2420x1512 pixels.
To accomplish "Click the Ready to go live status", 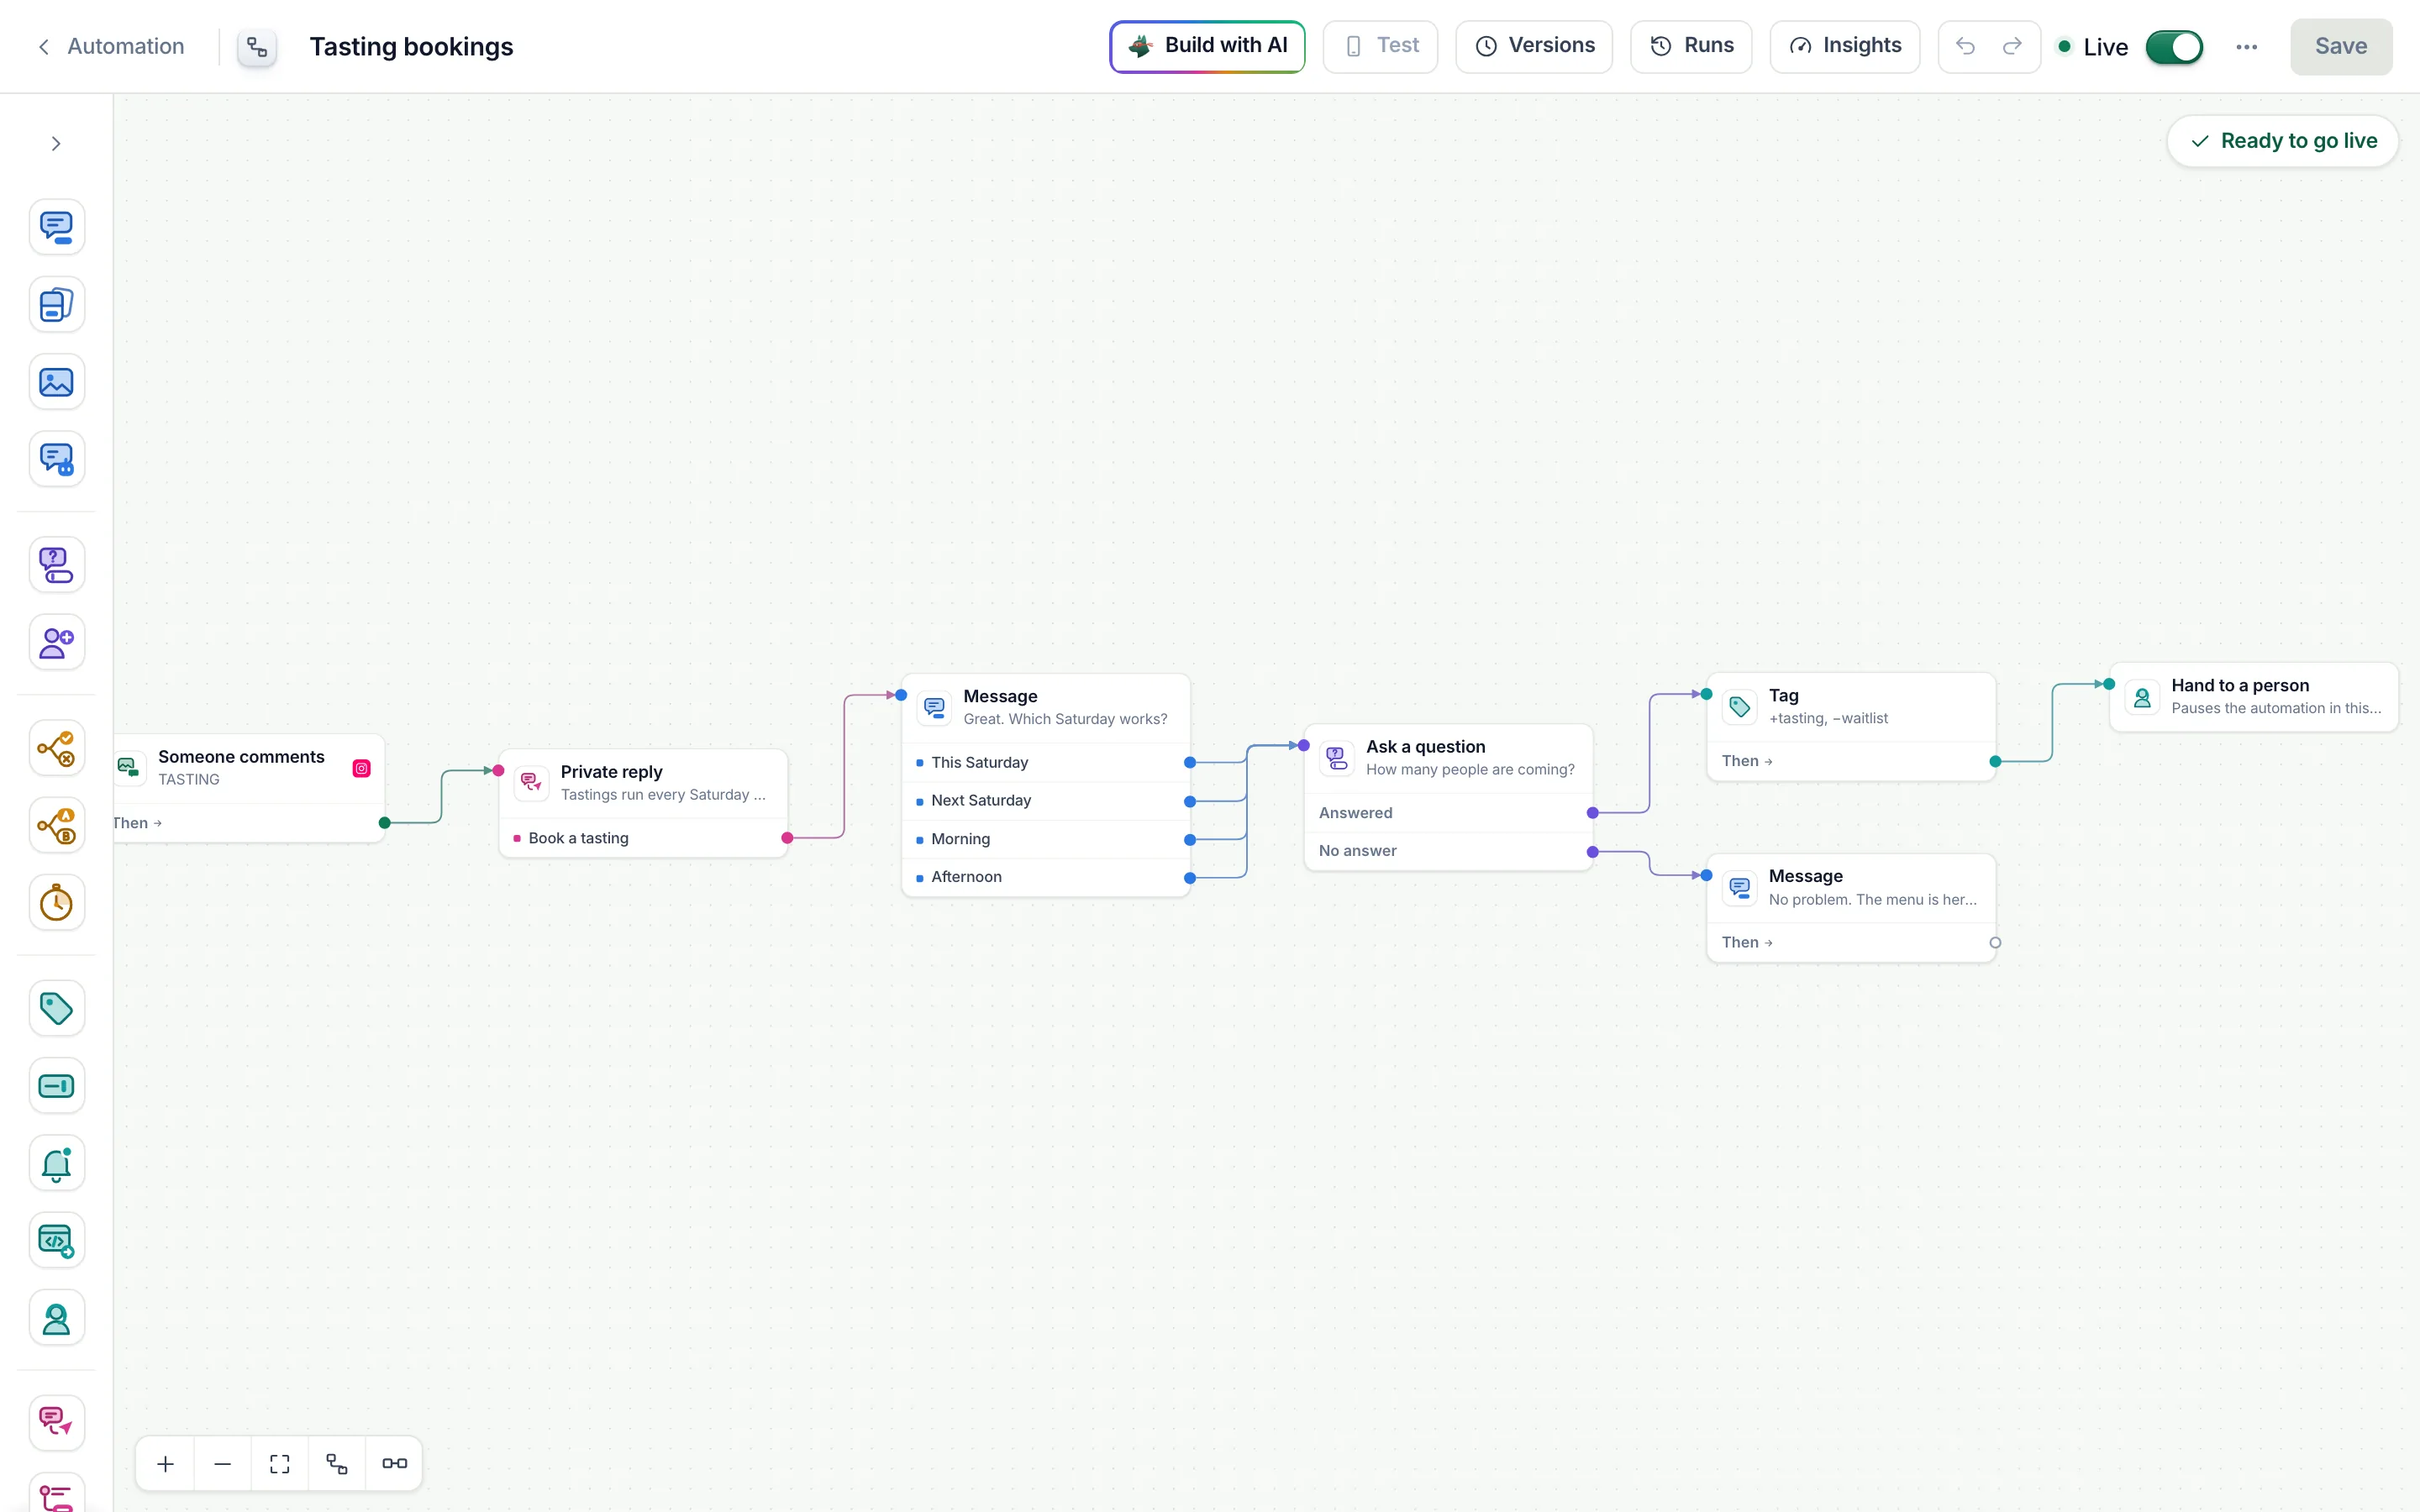I will [2283, 141].
